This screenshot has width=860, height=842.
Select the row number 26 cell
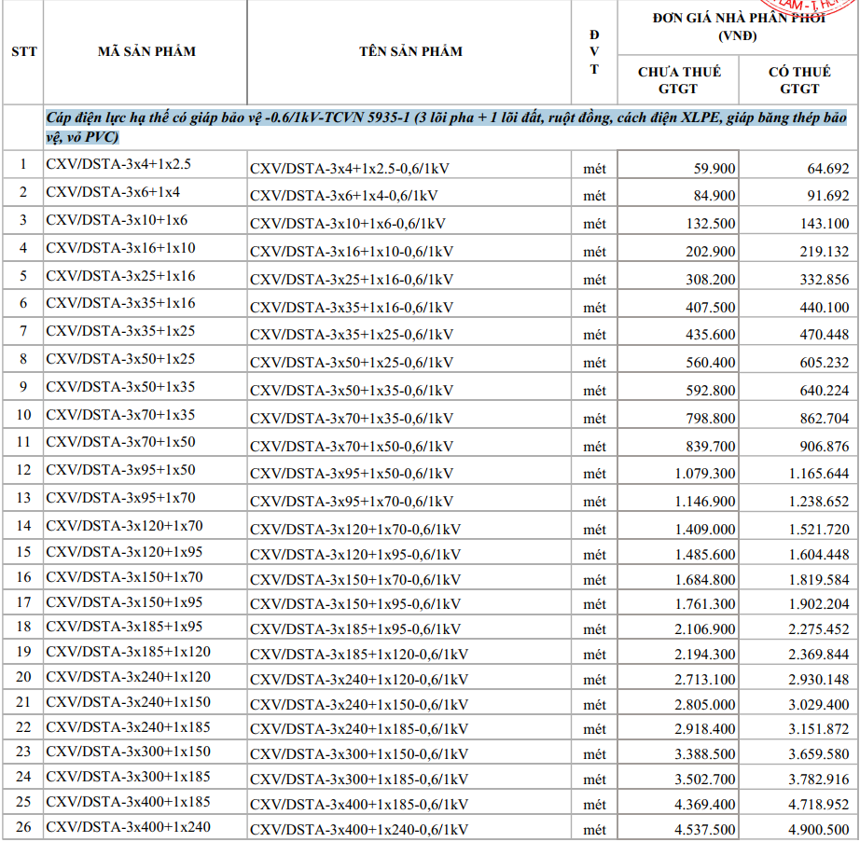[23, 825]
